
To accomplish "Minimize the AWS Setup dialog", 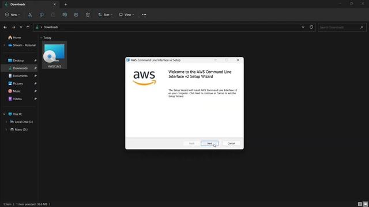I will (x=215, y=60).
